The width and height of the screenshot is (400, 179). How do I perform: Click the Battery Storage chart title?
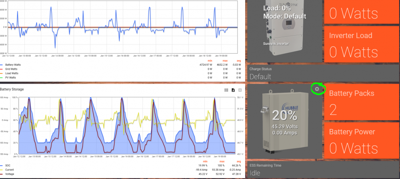tap(12, 89)
